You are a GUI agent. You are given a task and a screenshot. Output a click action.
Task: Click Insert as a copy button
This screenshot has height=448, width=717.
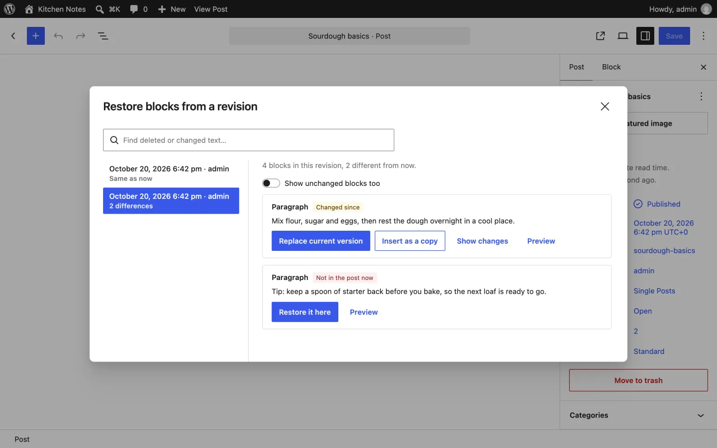pyautogui.click(x=410, y=241)
